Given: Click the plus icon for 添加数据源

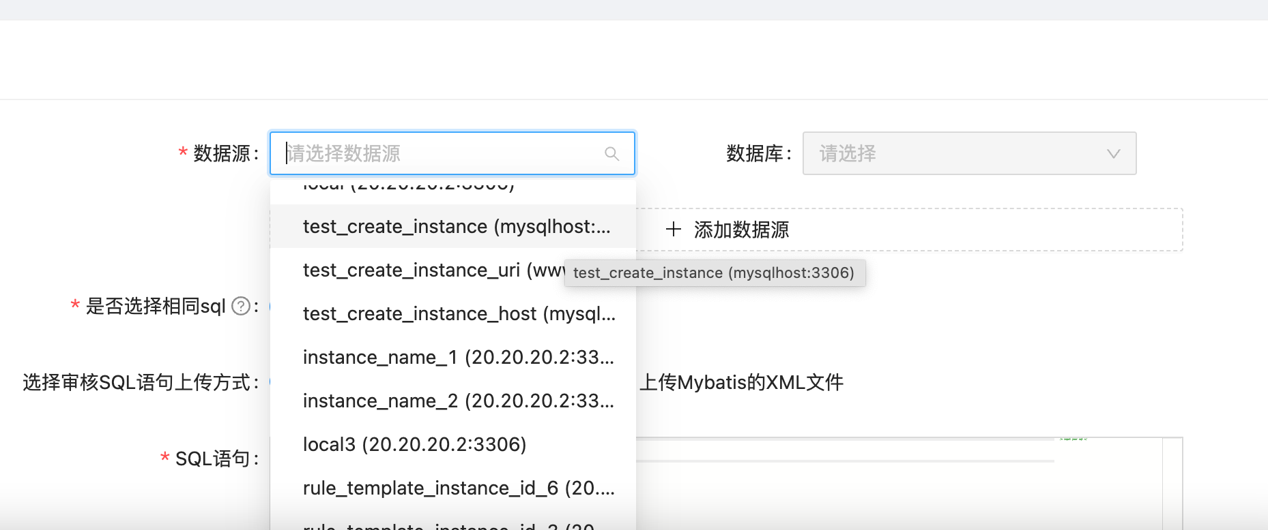Looking at the screenshot, I should 674,230.
